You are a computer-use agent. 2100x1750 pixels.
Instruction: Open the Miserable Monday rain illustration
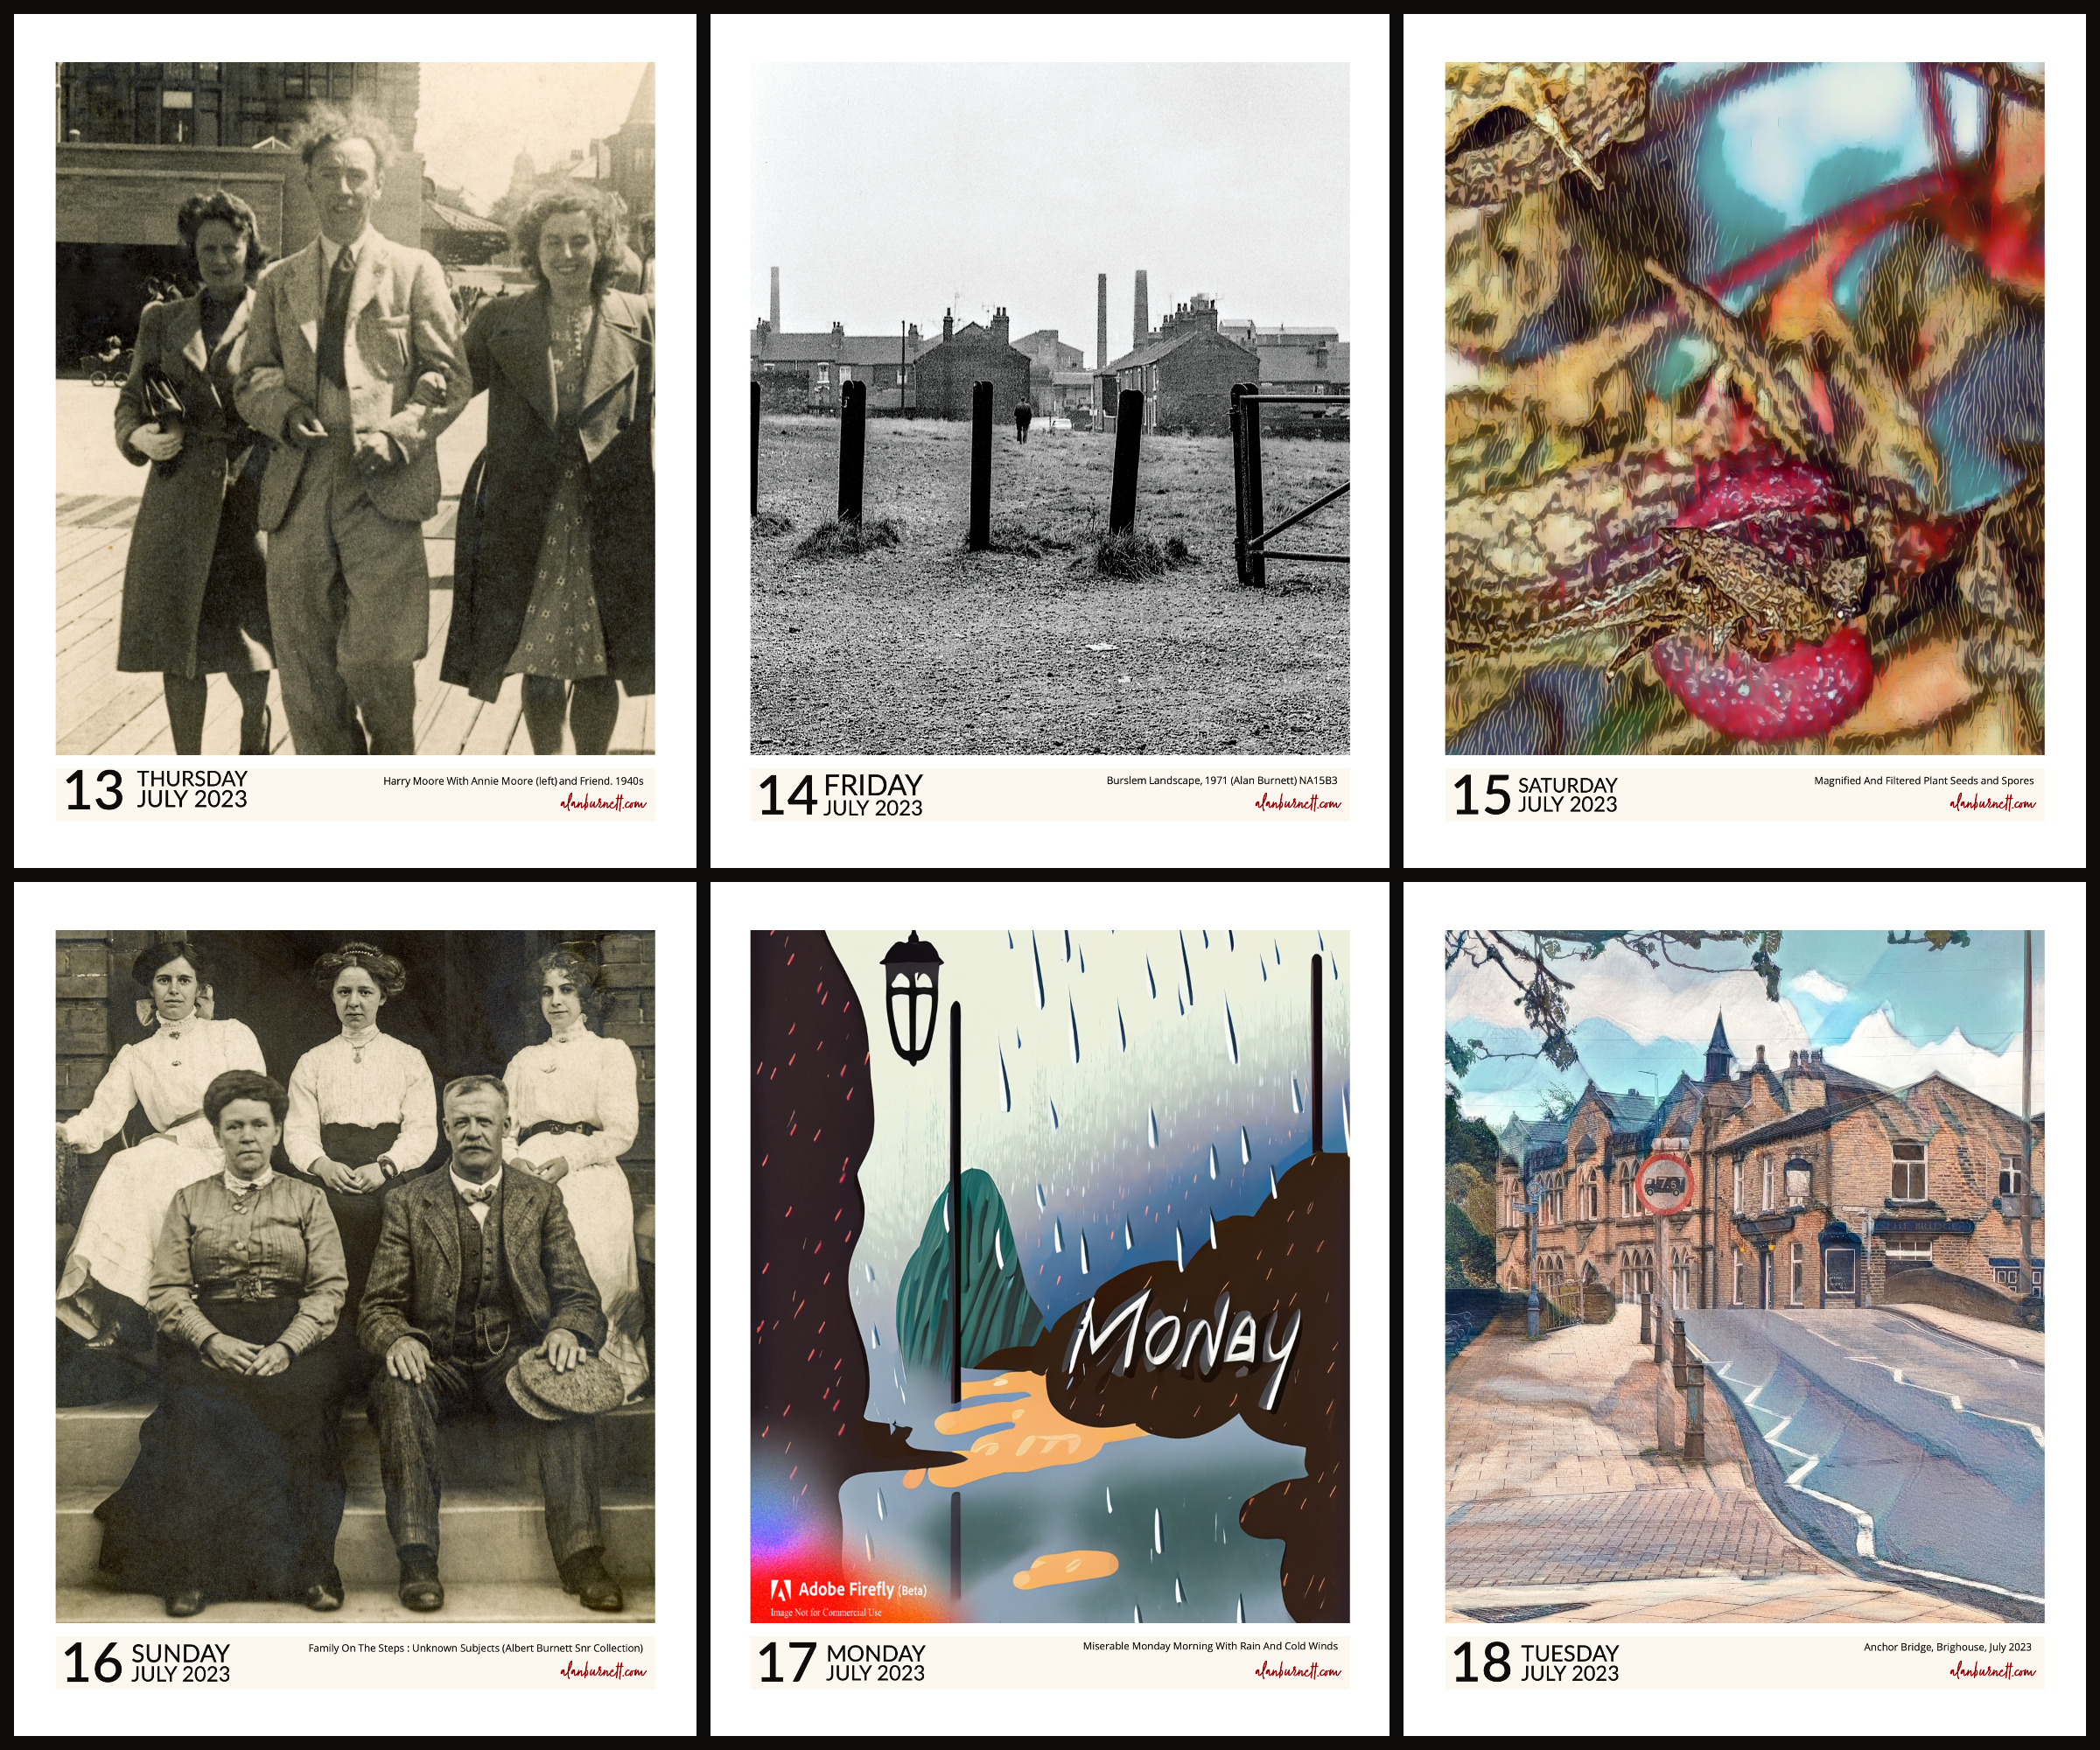[x=1050, y=1276]
